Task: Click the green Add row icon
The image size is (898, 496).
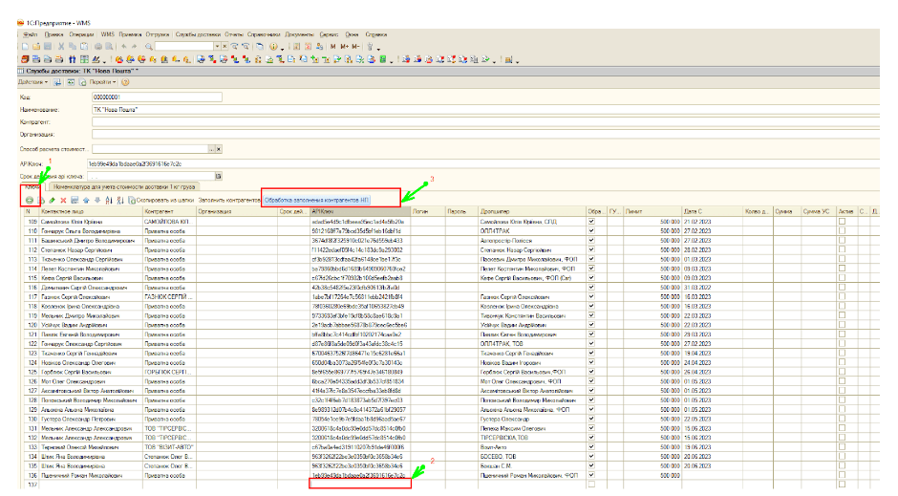Action: pos(30,200)
